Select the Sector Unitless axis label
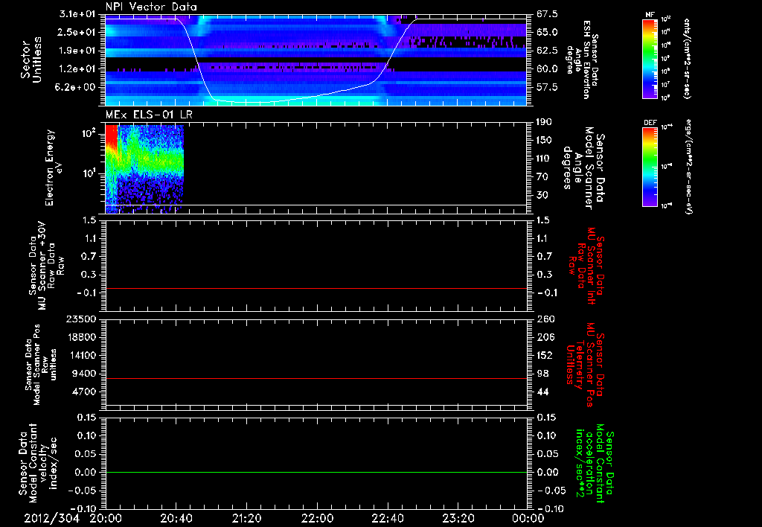Image resolution: width=762 pixels, height=527 pixels. (x=30, y=58)
